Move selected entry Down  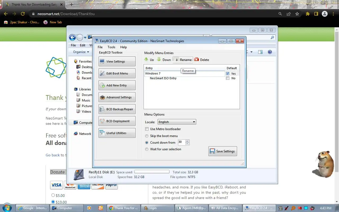pyautogui.click(x=164, y=60)
